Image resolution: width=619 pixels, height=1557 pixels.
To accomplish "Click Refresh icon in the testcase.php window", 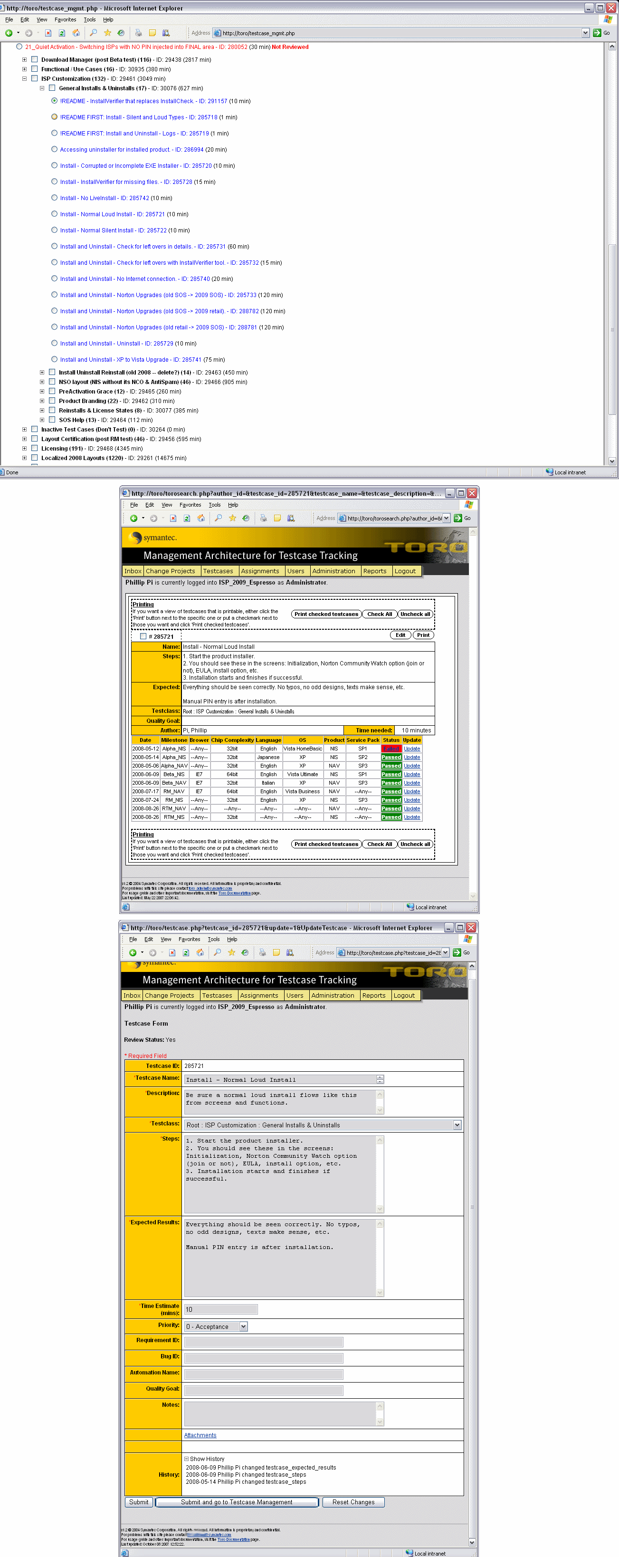I will [x=186, y=952].
